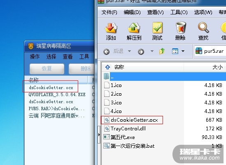Click the 解压到 (Extract to) icon
The width and height of the screenshot is (226, 165).
pos(134,28)
